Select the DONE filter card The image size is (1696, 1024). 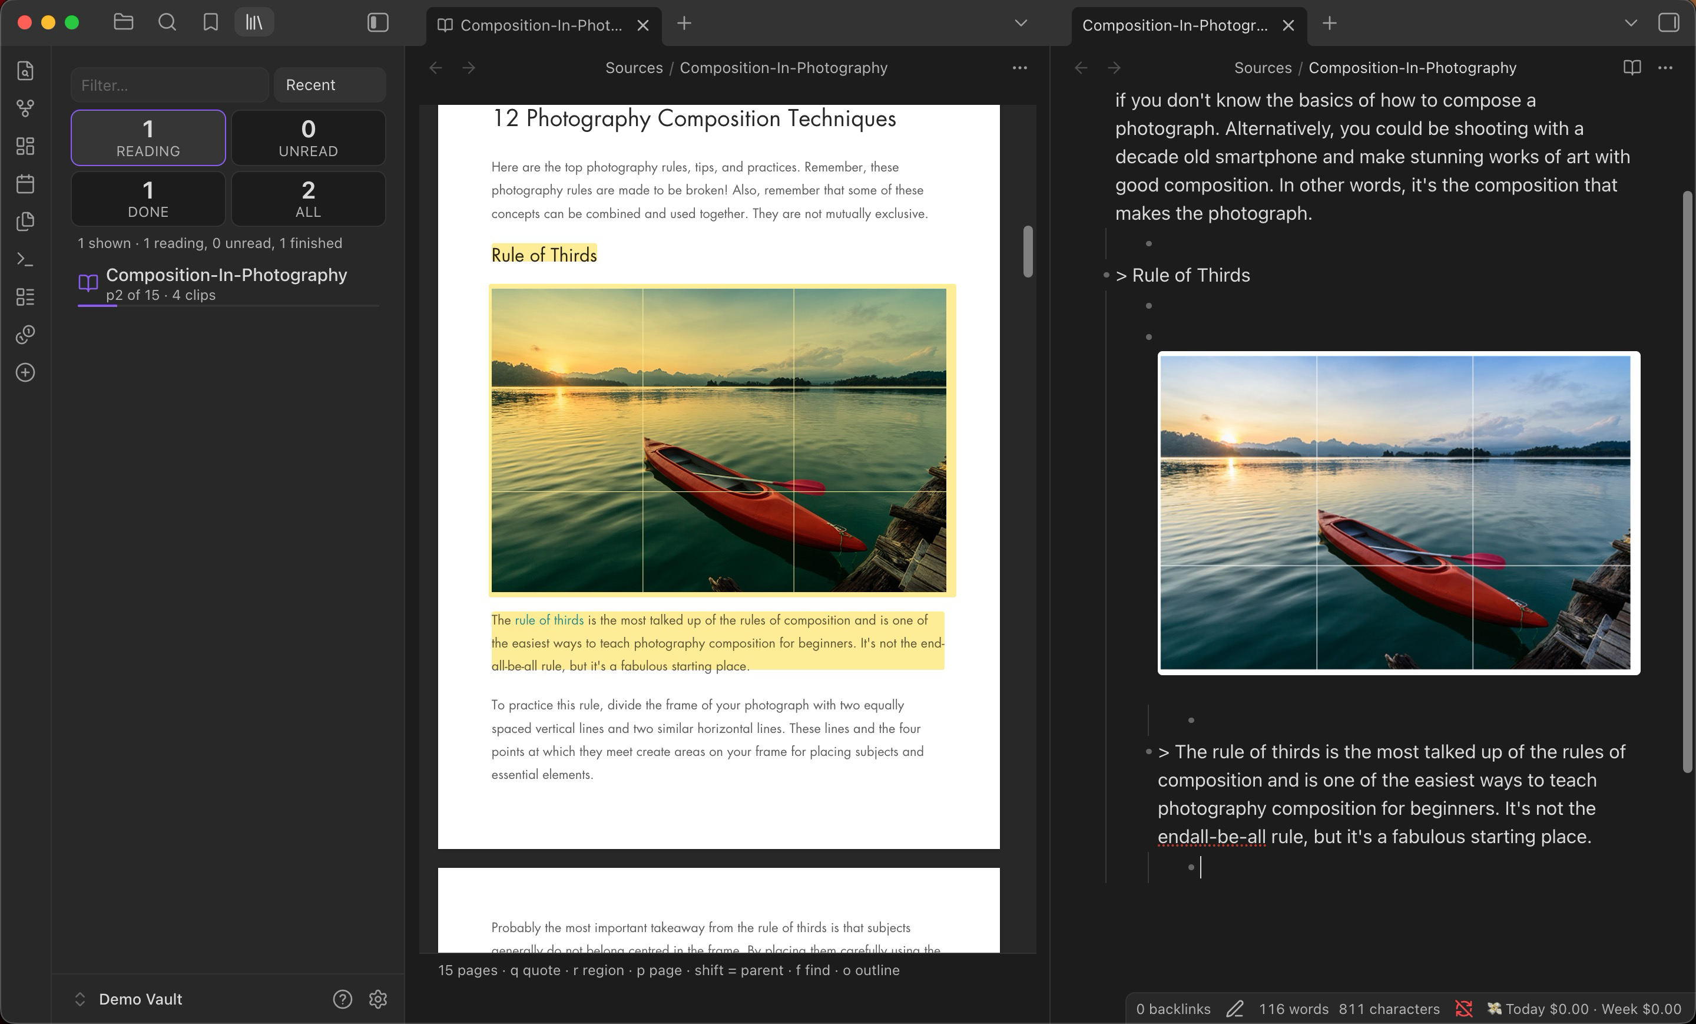(148, 199)
